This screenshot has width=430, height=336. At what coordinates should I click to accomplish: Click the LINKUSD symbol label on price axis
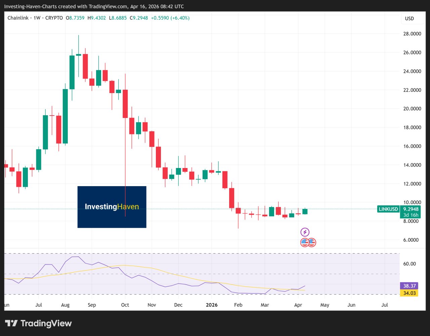(x=389, y=209)
